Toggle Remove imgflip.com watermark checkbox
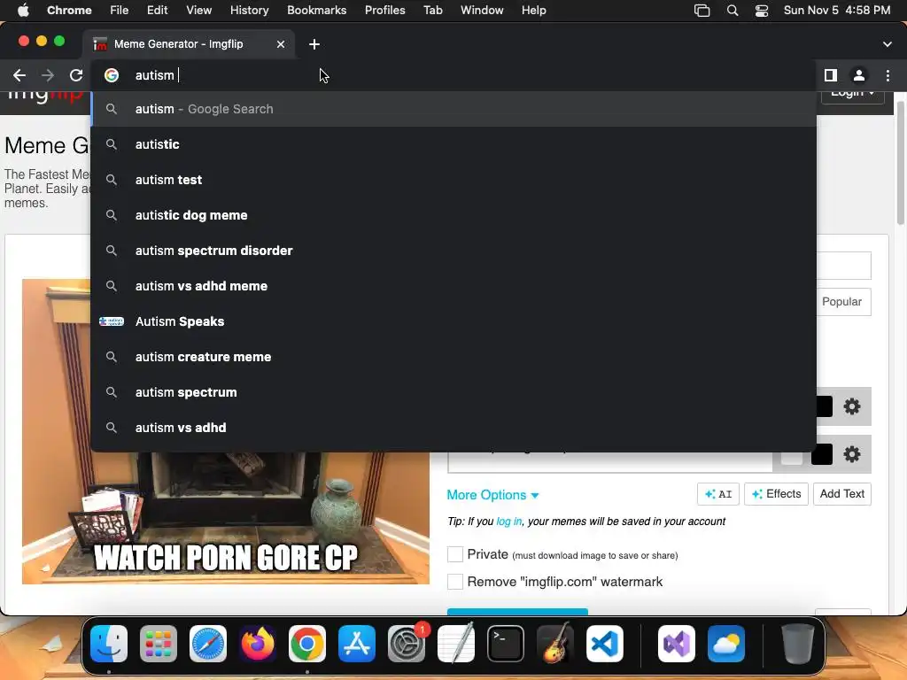The height and width of the screenshot is (680, 907). coord(455,581)
